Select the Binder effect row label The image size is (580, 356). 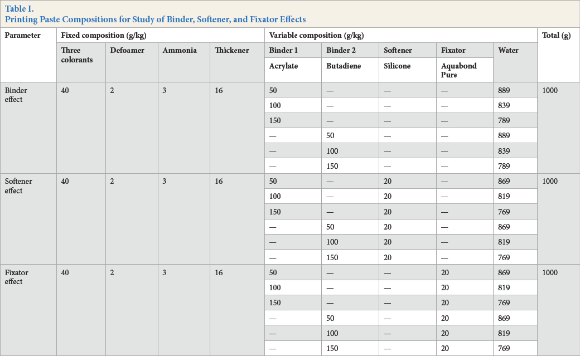pyautogui.click(x=16, y=95)
